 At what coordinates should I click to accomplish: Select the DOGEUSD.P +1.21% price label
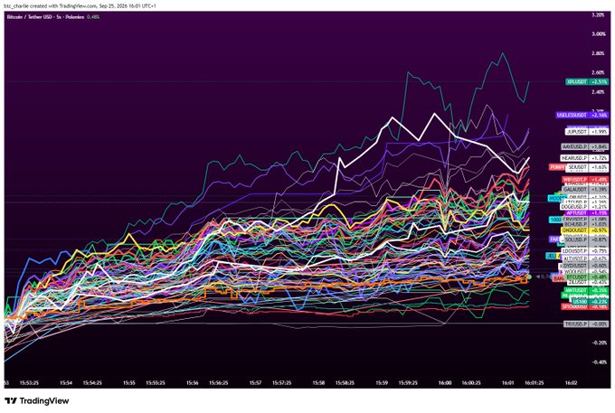tap(584, 206)
